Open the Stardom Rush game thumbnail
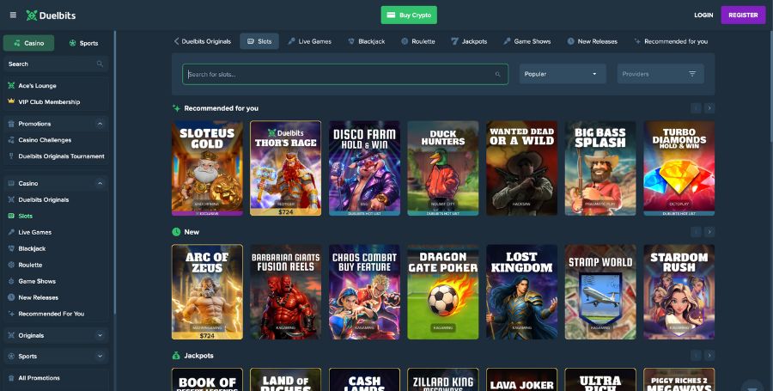773x391 pixels. click(679, 292)
